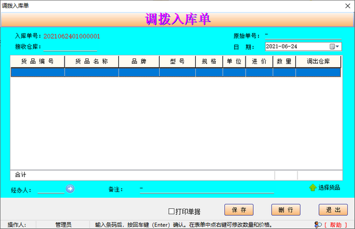The image size is (355, 229).
Task: Click 管理员 in the status bar
Action: [x=63, y=225]
